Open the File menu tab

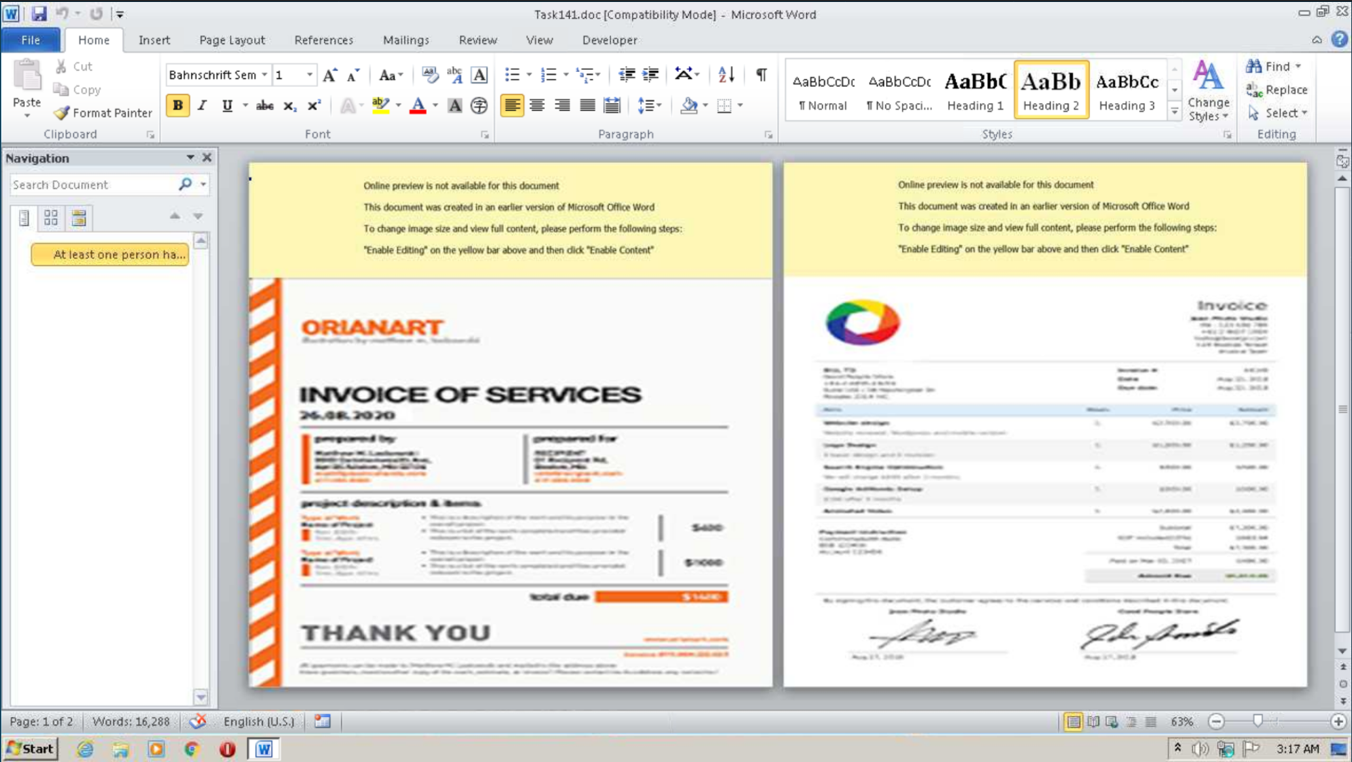[31, 40]
